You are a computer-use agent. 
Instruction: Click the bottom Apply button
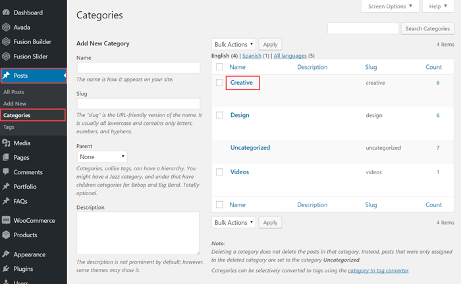coord(270,222)
